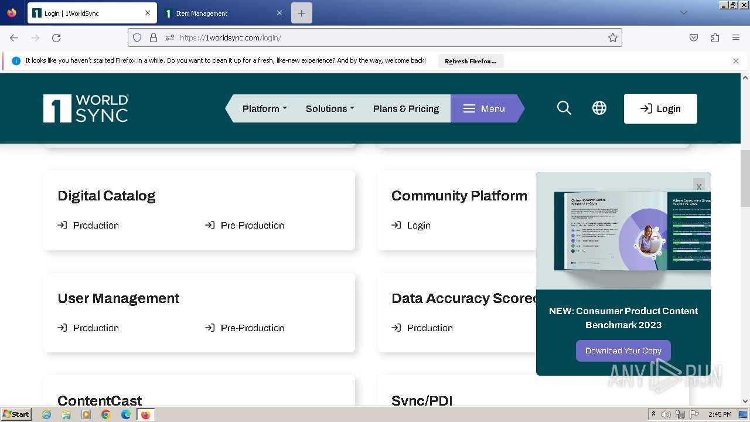Open User Management Pre-Production login
The image size is (750, 422).
245,328
